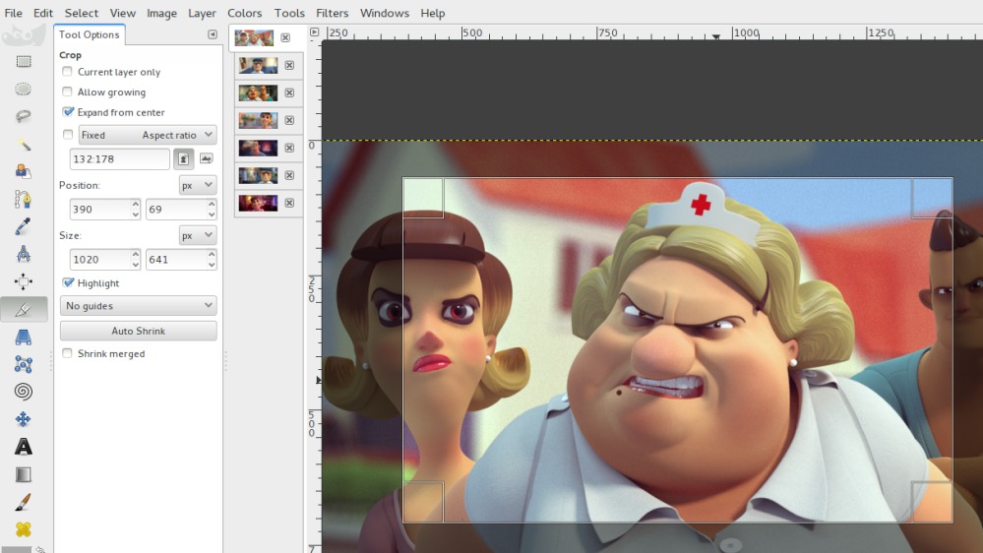Enable the Current layer only checkbox
The width and height of the screenshot is (983, 553).
[x=68, y=72]
